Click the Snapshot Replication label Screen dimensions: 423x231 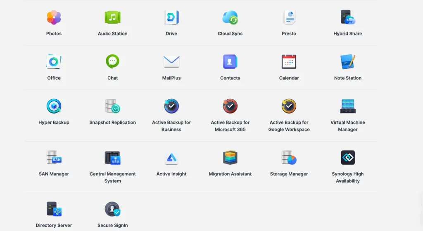click(112, 122)
